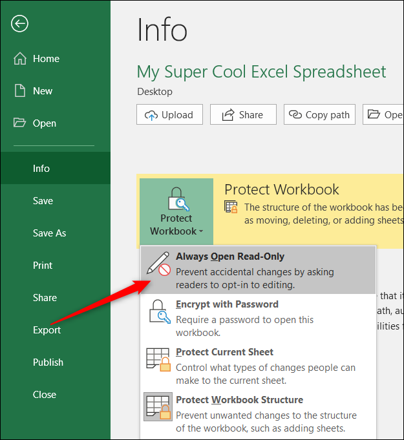
Task: Select Publish in the left sidebar
Action: tap(48, 362)
